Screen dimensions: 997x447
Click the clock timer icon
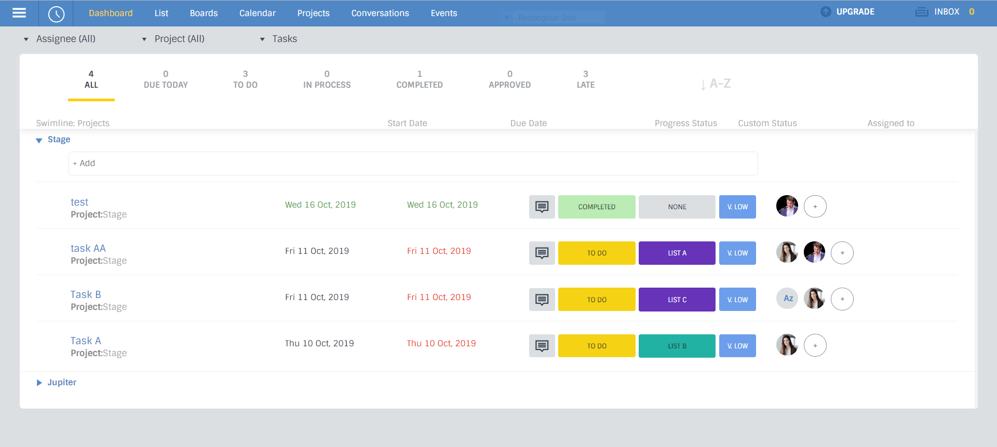click(x=56, y=14)
